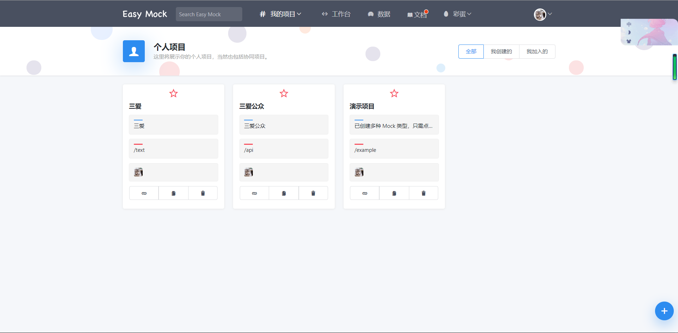678x333 pixels.
Task: Delete the 三爱公众 project with trash icon
Action: pyautogui.click(x=313, y=193)
